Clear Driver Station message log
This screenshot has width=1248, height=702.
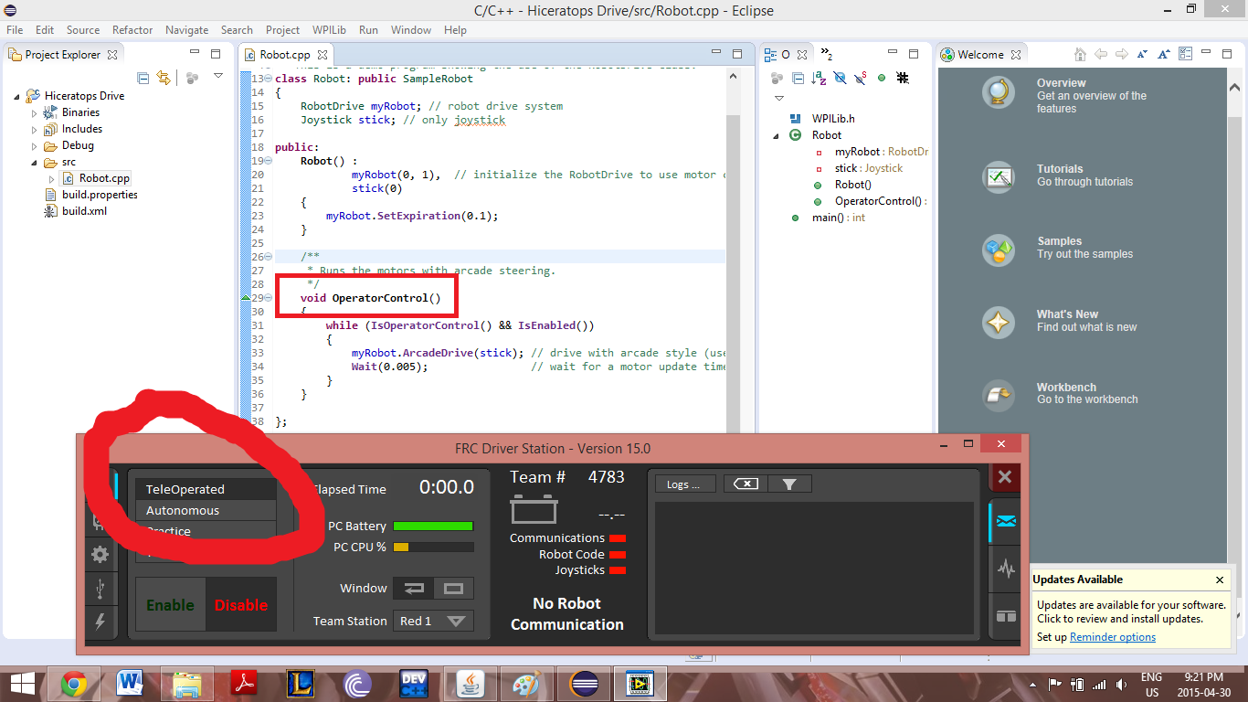tap(746, 484)
